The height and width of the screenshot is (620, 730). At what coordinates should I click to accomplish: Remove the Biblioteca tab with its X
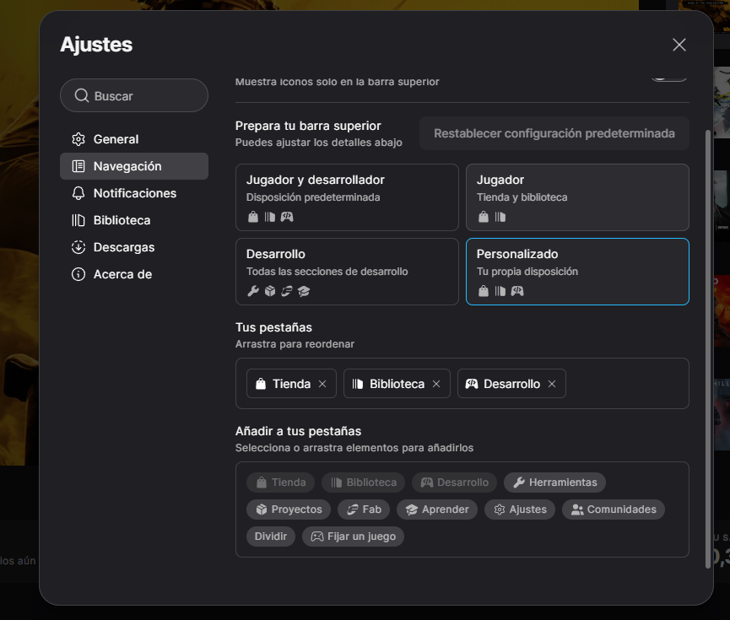(x=436, y=384)
